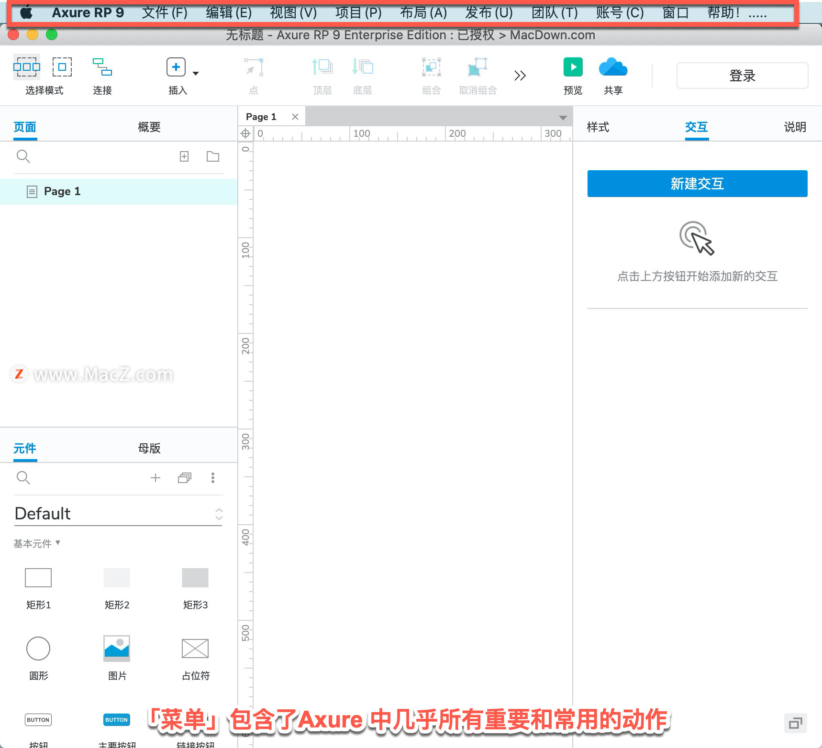This screenshot has width=822, height=748.
Task: Open the Team 团队 (T) menu
Action: [555, 13]
